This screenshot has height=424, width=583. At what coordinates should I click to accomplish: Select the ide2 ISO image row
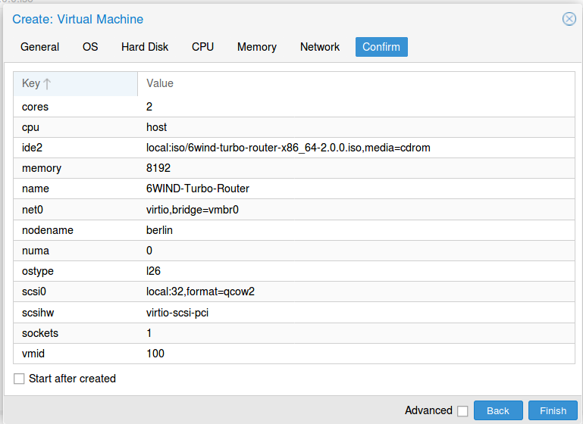pos(288,148)
